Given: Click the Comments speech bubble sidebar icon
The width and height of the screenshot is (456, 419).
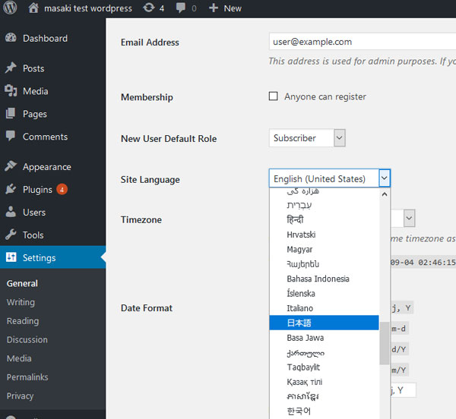Looking at the screenshot, I should 11,136.
